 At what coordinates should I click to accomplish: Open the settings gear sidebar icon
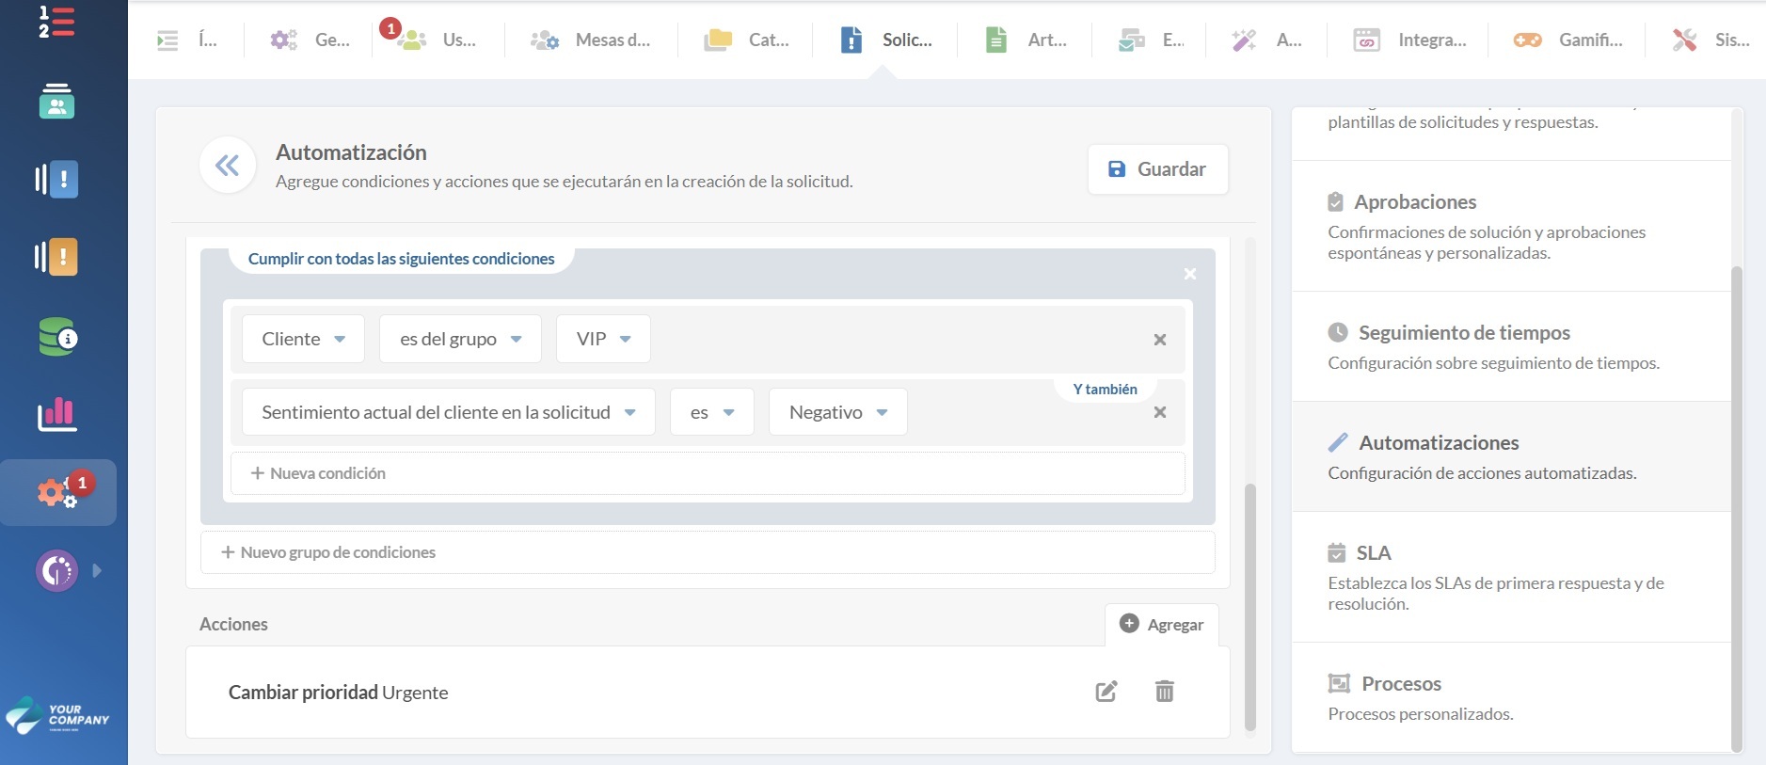(57, 492)
